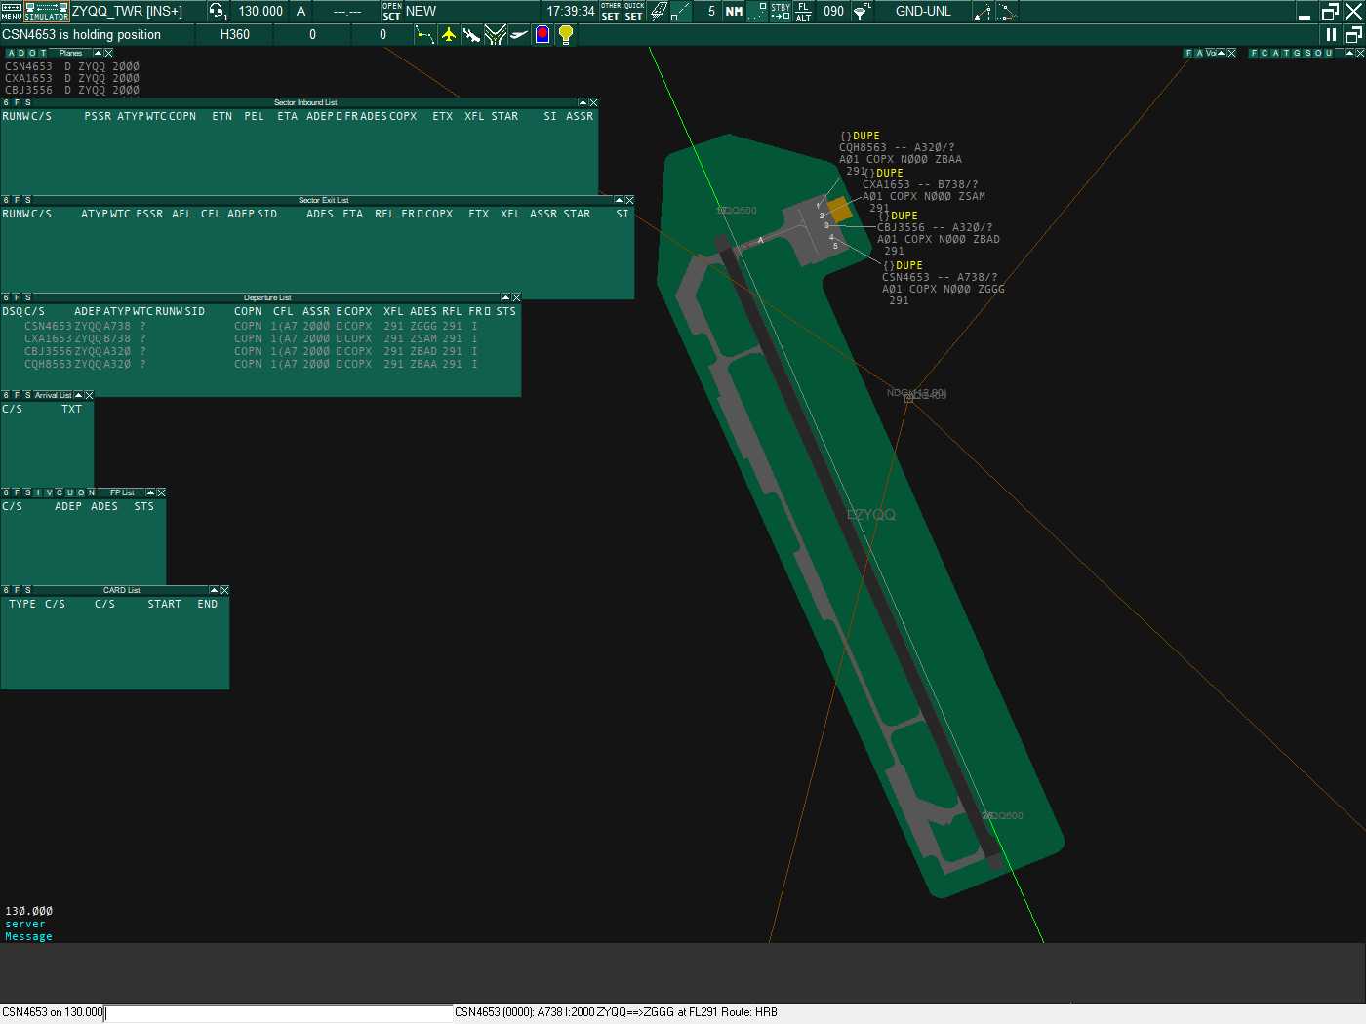
Task: Click the yellow airplane icon
Action: [x=449, y=35]
